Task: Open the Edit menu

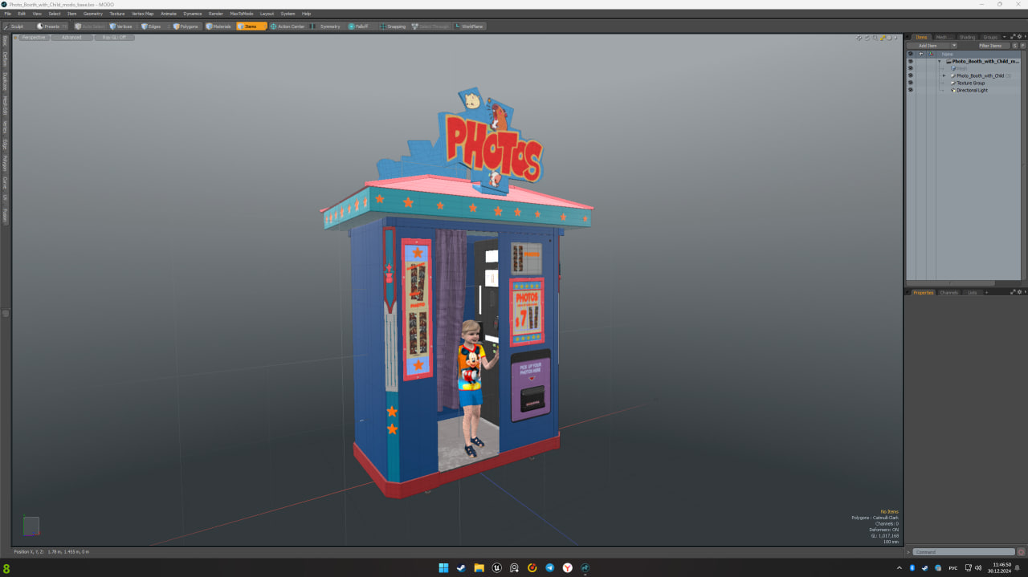Action: [22, 14]
